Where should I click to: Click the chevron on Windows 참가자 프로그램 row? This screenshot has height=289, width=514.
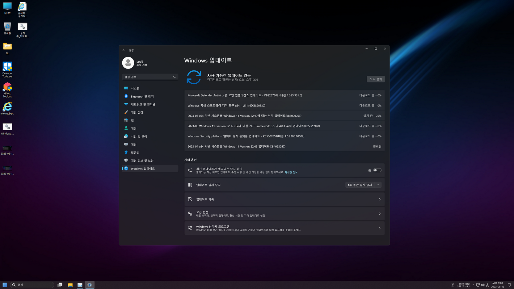point(380,228)
